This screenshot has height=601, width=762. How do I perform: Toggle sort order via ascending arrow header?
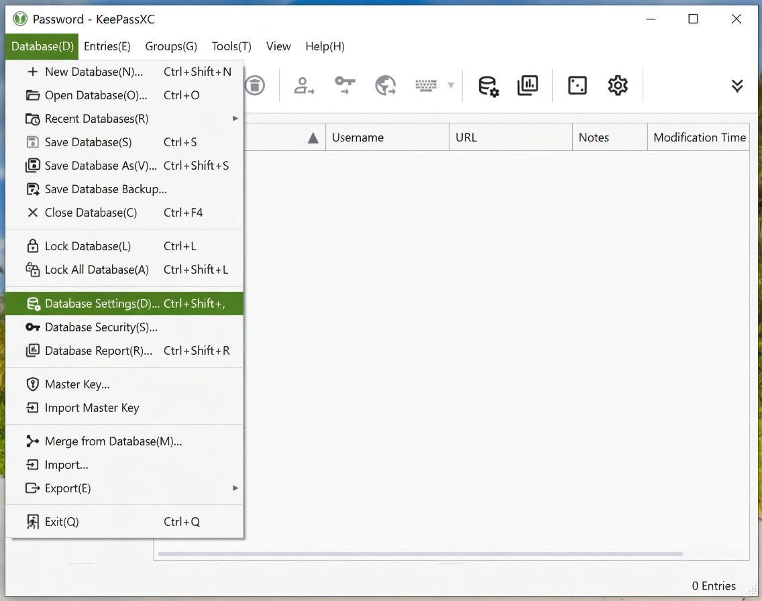tap(313, 138)
